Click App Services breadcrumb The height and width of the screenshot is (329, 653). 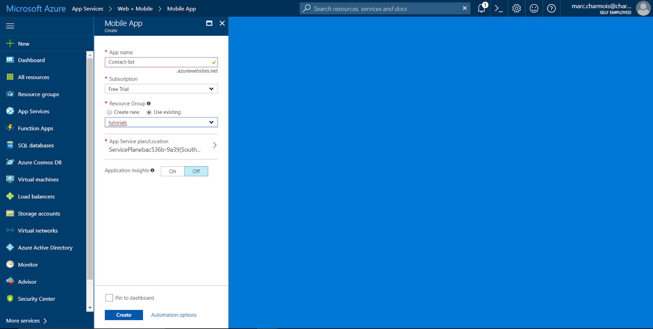87,9
